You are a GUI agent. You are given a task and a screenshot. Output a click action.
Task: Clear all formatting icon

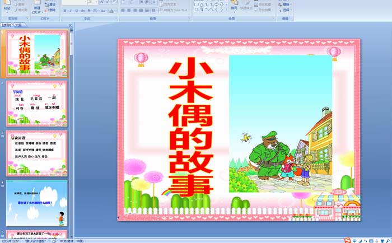[x=114, y=2]
